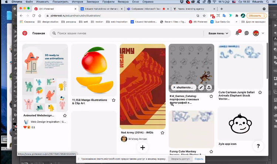Open the shutterstock source link on the monkey pin
277x164 pixels.
click(x=183, y=87)
